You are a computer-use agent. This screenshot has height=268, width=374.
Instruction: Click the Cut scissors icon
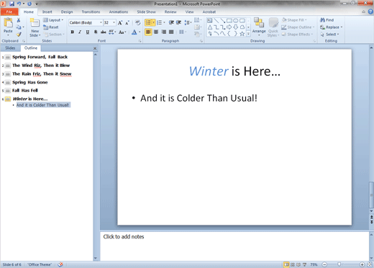tap(19, 20)
